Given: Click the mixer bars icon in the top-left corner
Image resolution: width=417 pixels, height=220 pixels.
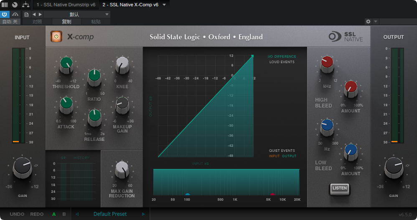Looking at the screenshot, I should (5, 5).
